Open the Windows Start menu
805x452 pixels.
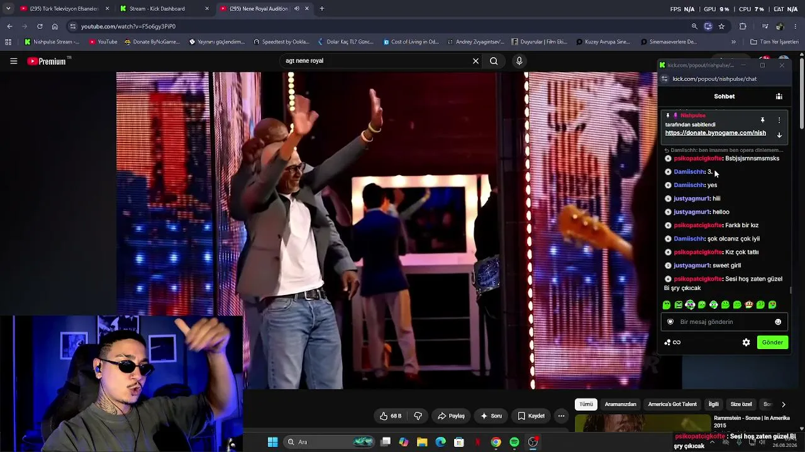(x=272, y=442)
